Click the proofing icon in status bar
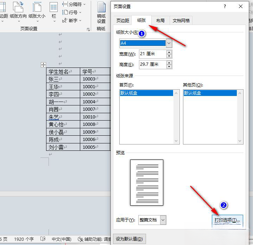 tap(43, 239)
